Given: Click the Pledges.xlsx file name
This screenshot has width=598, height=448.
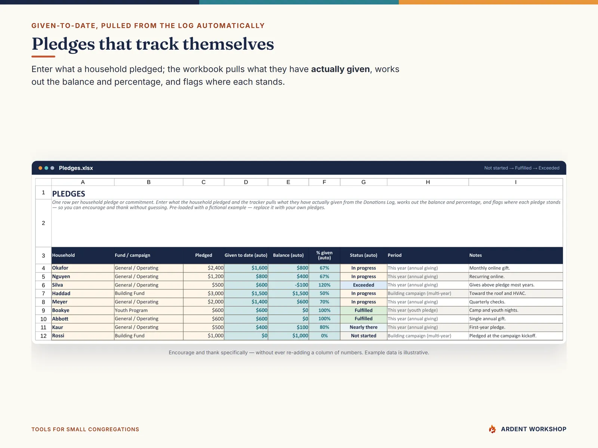Looking at the screenshot, I should [x=76, y=168].
